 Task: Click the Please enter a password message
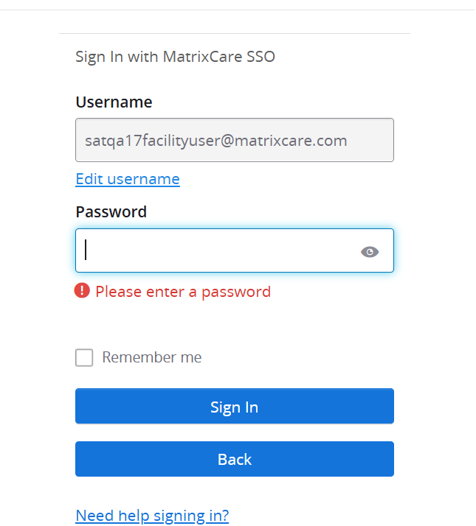(183, 292)
